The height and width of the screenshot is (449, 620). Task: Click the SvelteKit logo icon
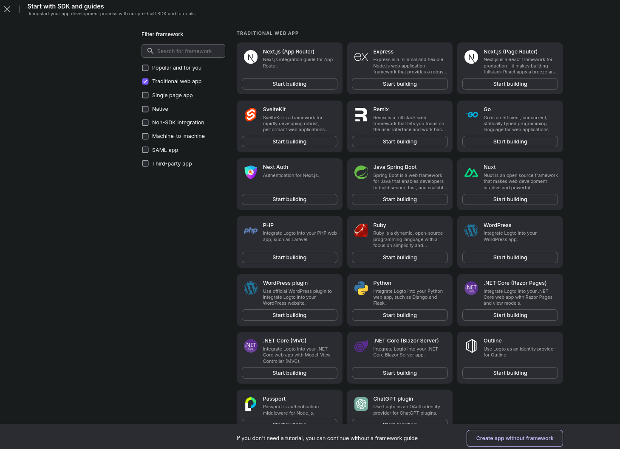point(251,115)
